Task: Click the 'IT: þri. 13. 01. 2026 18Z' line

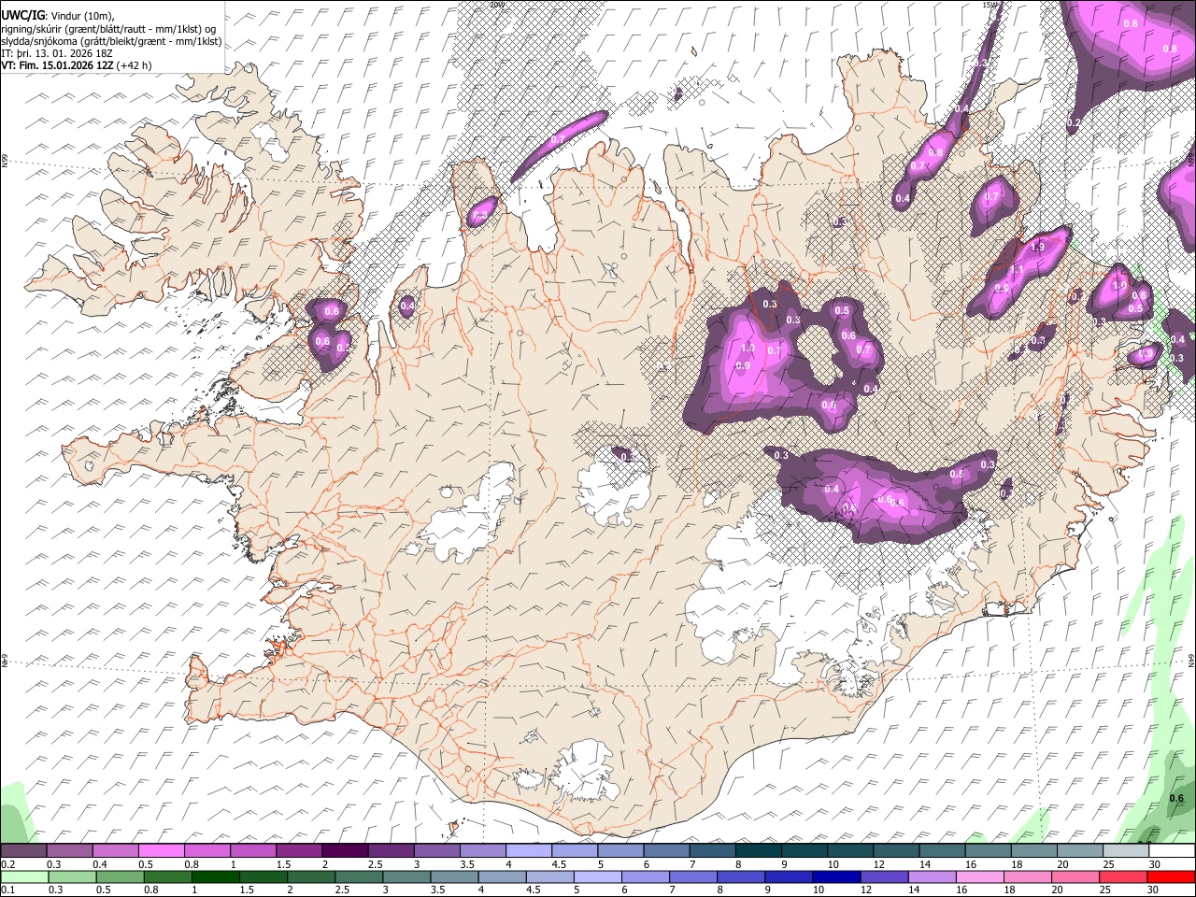Action: (x=57, y=52)
